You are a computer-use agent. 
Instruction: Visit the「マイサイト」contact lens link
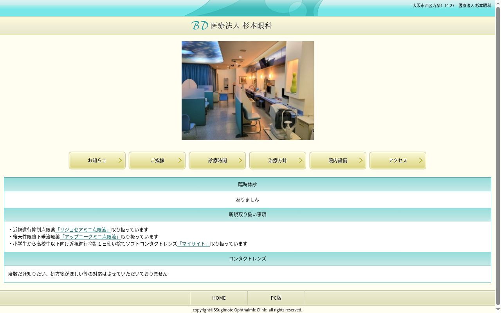194,244
